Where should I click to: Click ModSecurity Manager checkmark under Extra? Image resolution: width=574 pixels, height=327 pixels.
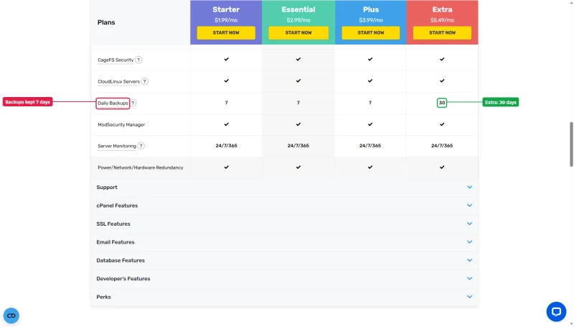(442, 124)
